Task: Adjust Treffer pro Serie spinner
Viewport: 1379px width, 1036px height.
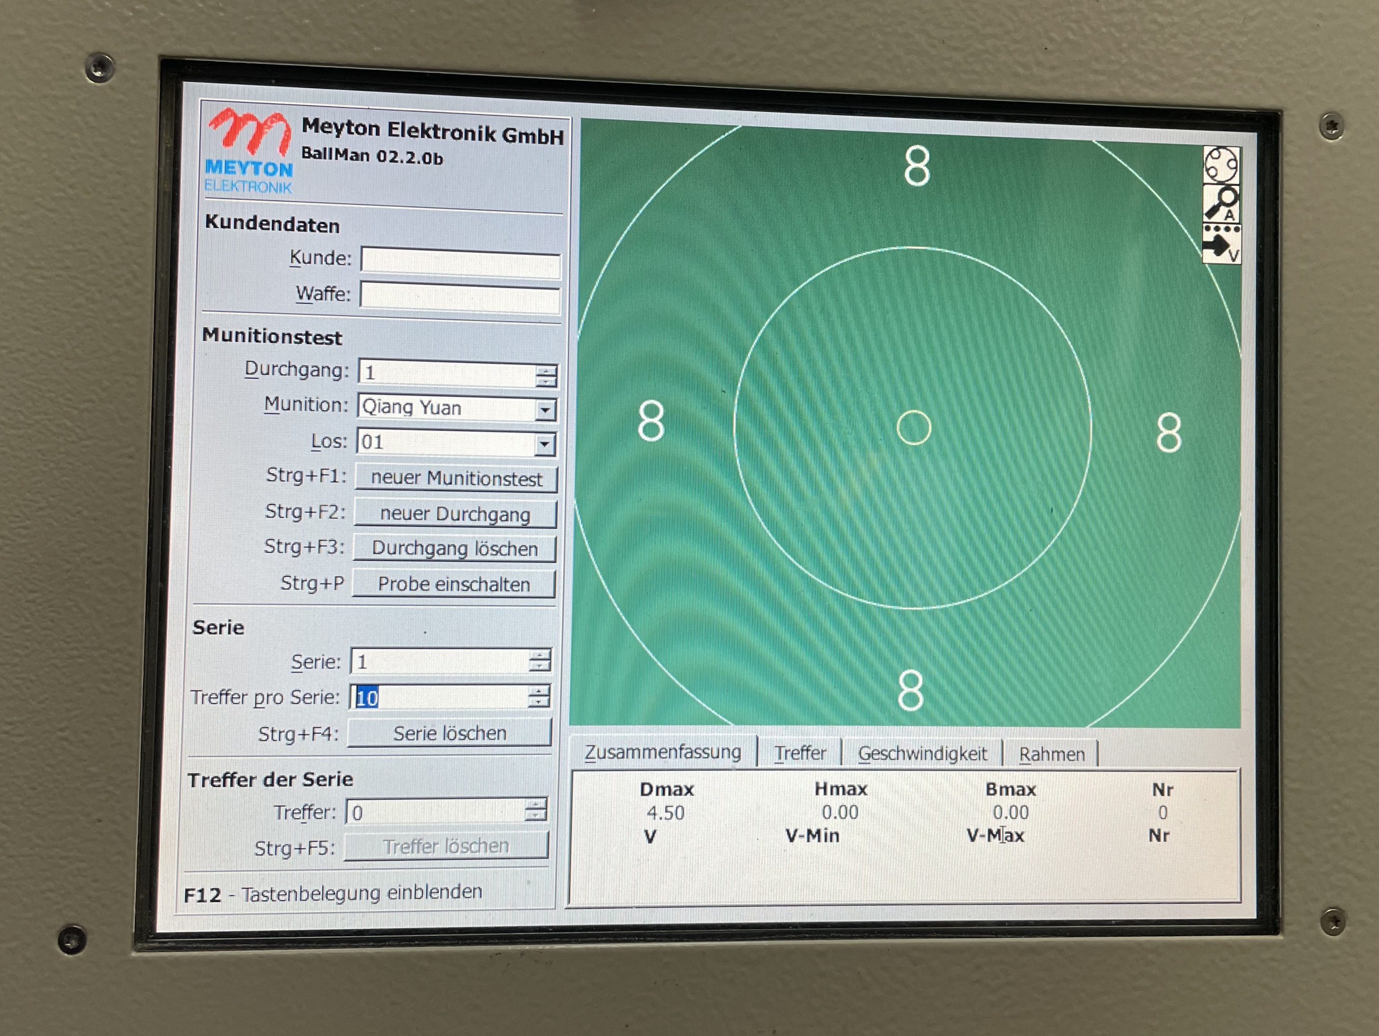Action: click(539, 691)
